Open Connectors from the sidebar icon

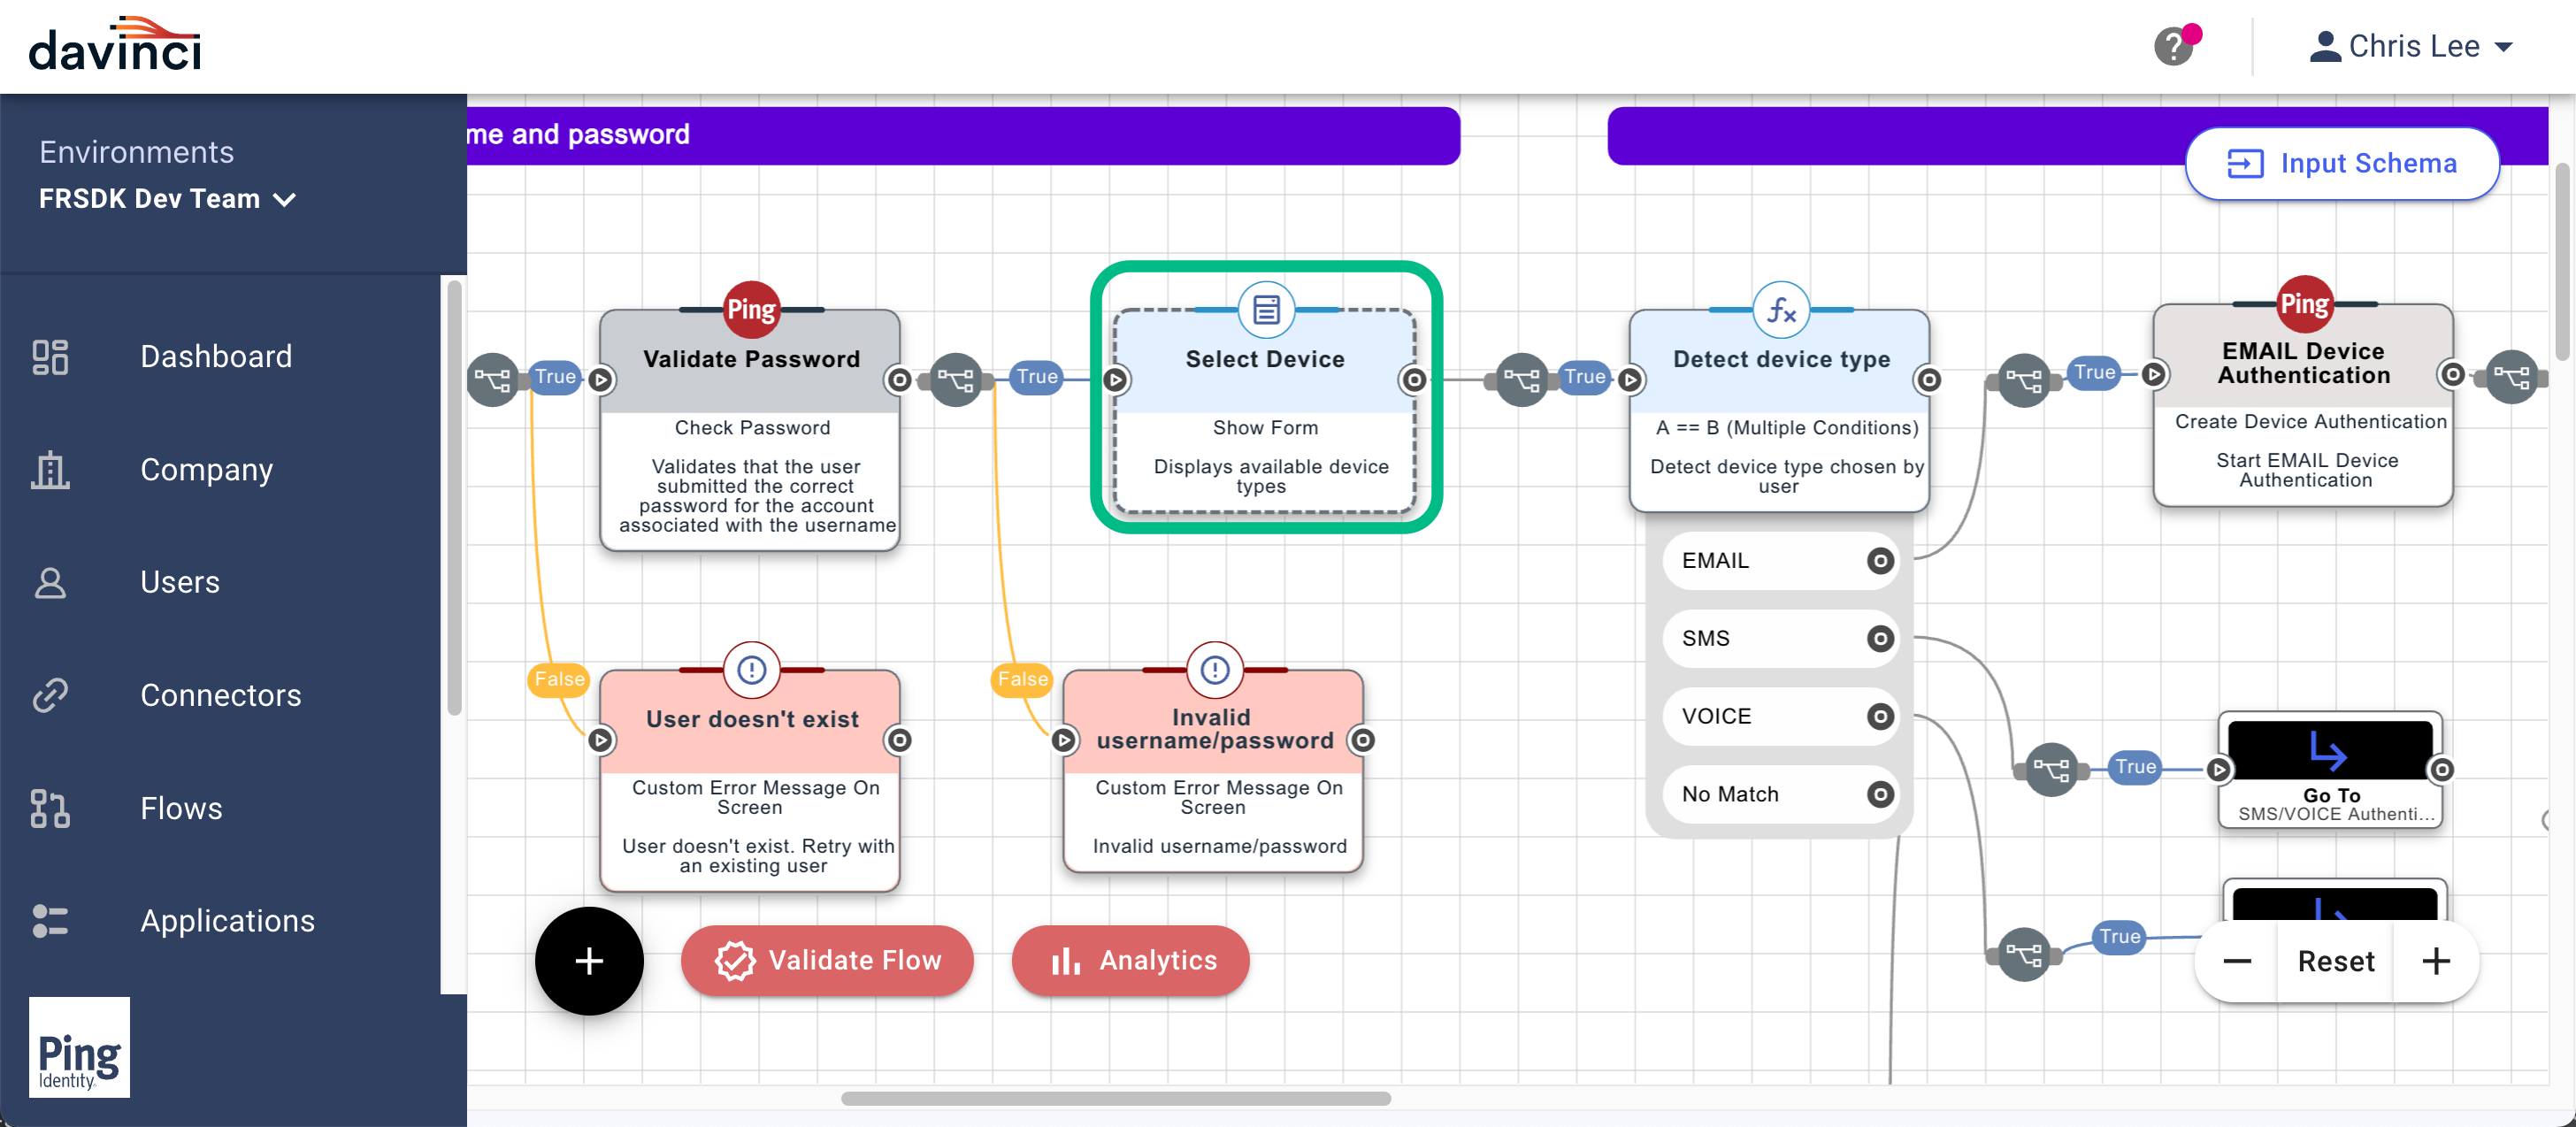(x=51, y=695)
